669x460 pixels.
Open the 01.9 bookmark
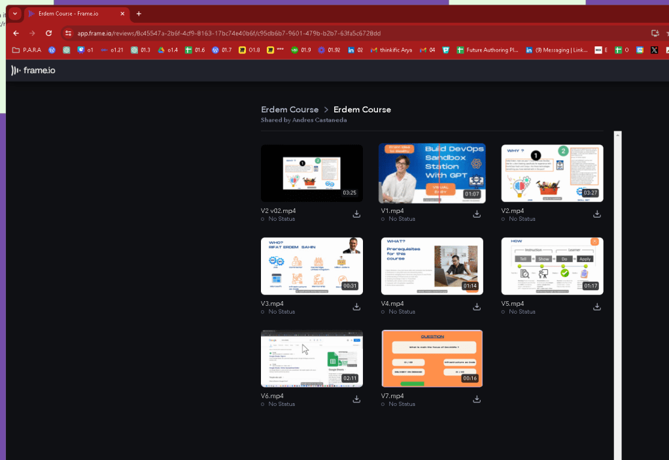[301, 50]
